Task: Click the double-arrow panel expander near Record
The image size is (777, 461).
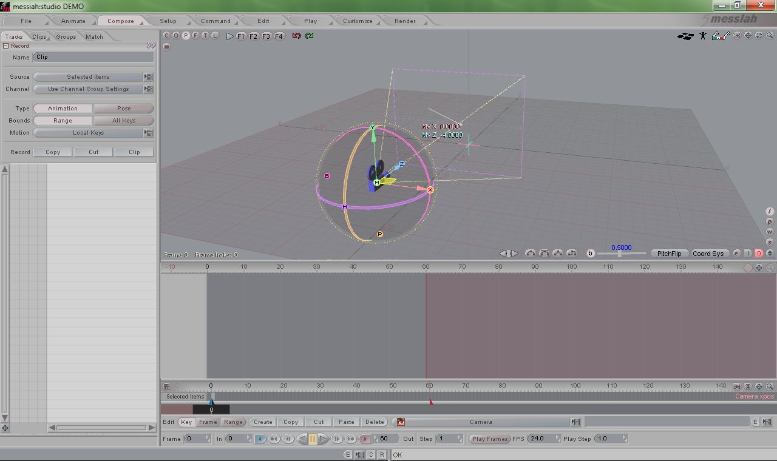Action: click(151, 46)
